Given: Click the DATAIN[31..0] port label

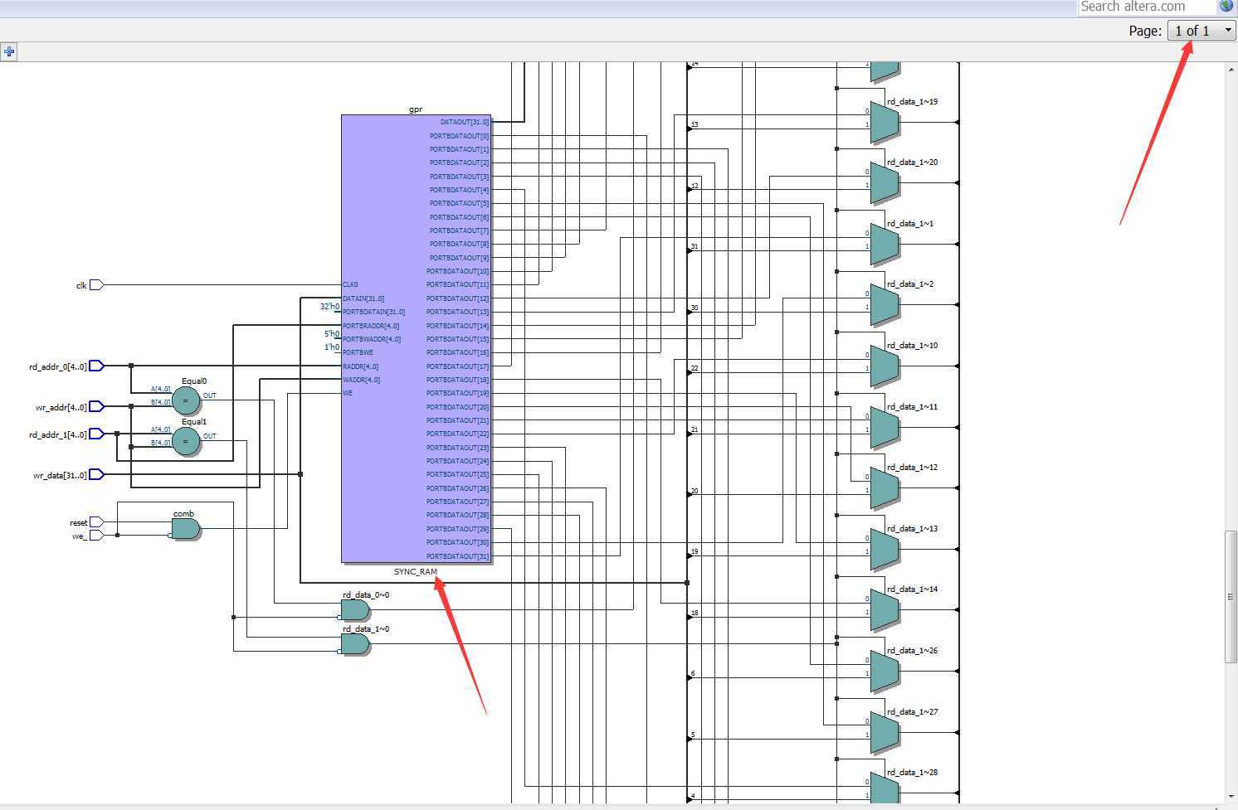Looking at the screenshot, I should pos(363,298).
